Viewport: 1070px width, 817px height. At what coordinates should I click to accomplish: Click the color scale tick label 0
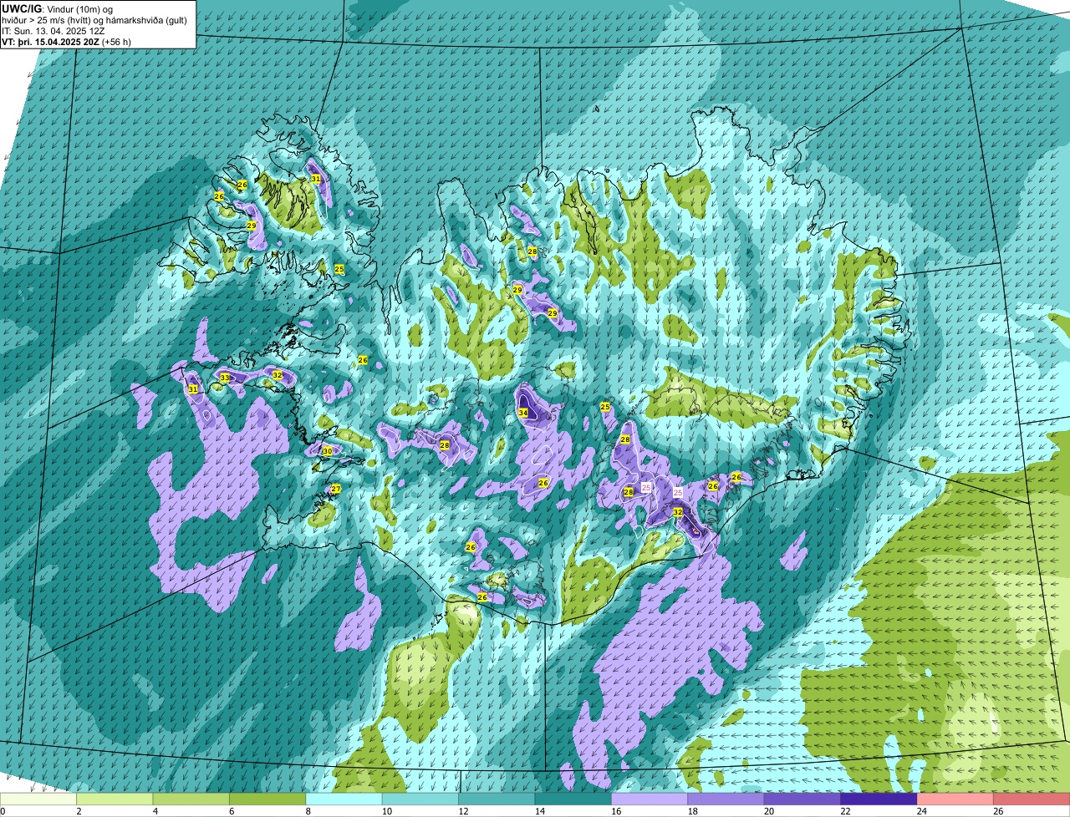click(3, 810)
